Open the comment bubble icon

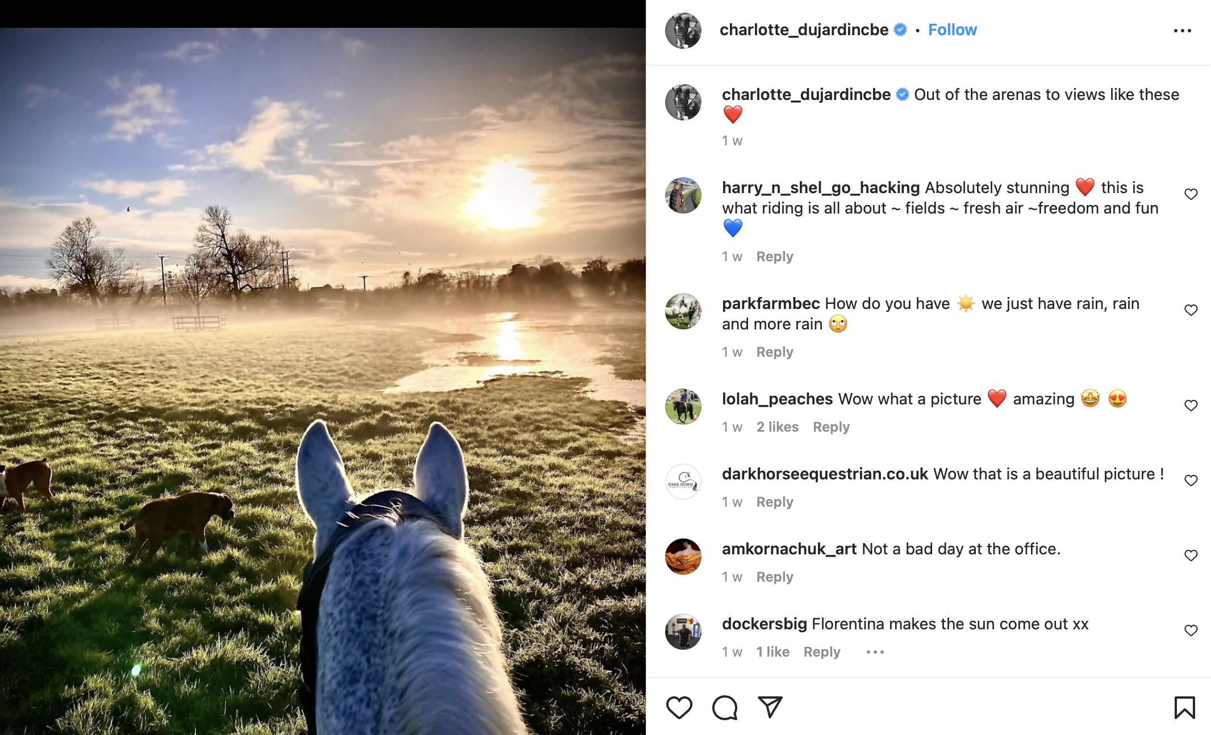click(725, 708)
